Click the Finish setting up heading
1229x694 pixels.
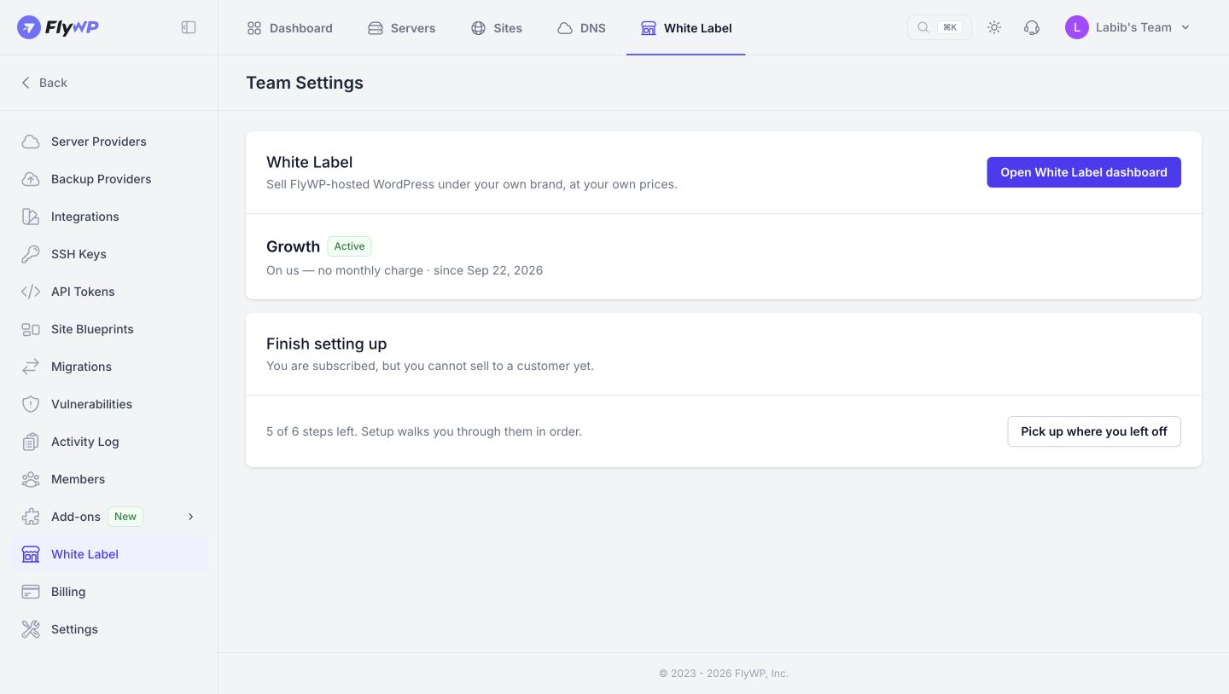point(326,344)
